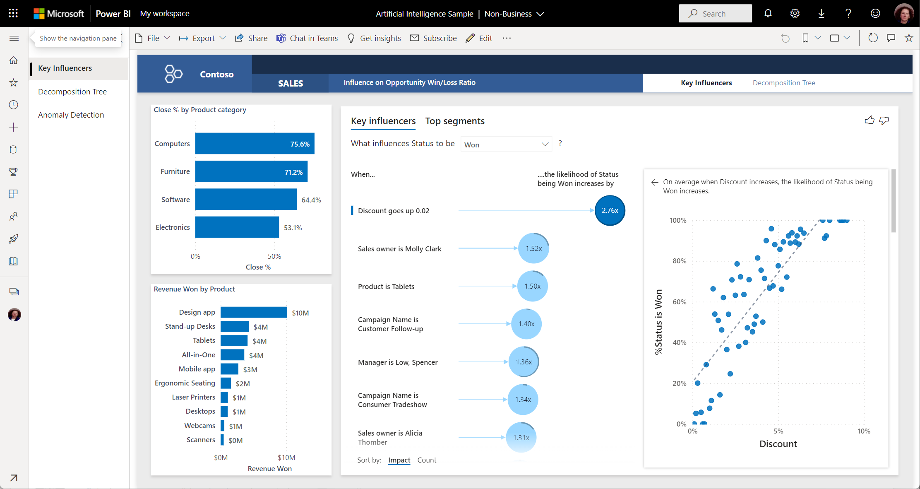The image size is (920, 489).
Task: Open the Favorites star in the left rail
Action: click(13, 82)
